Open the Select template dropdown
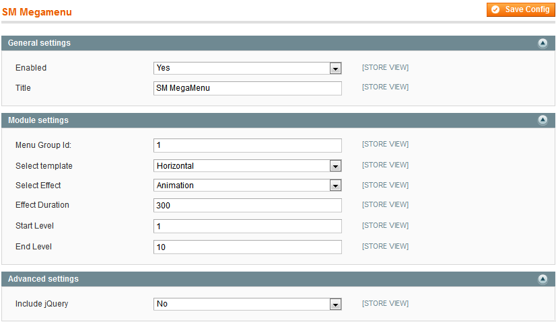The width and height of the screenshot is (556, 322). tap(248, 166)
